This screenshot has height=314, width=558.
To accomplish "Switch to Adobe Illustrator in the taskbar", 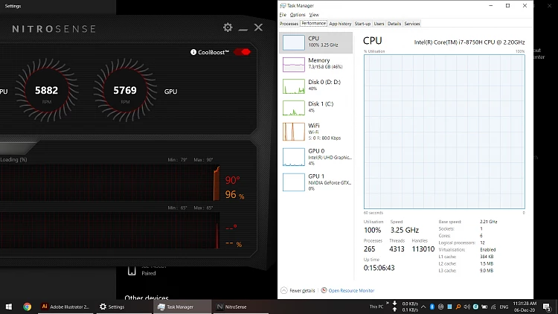I will [65, 307].
